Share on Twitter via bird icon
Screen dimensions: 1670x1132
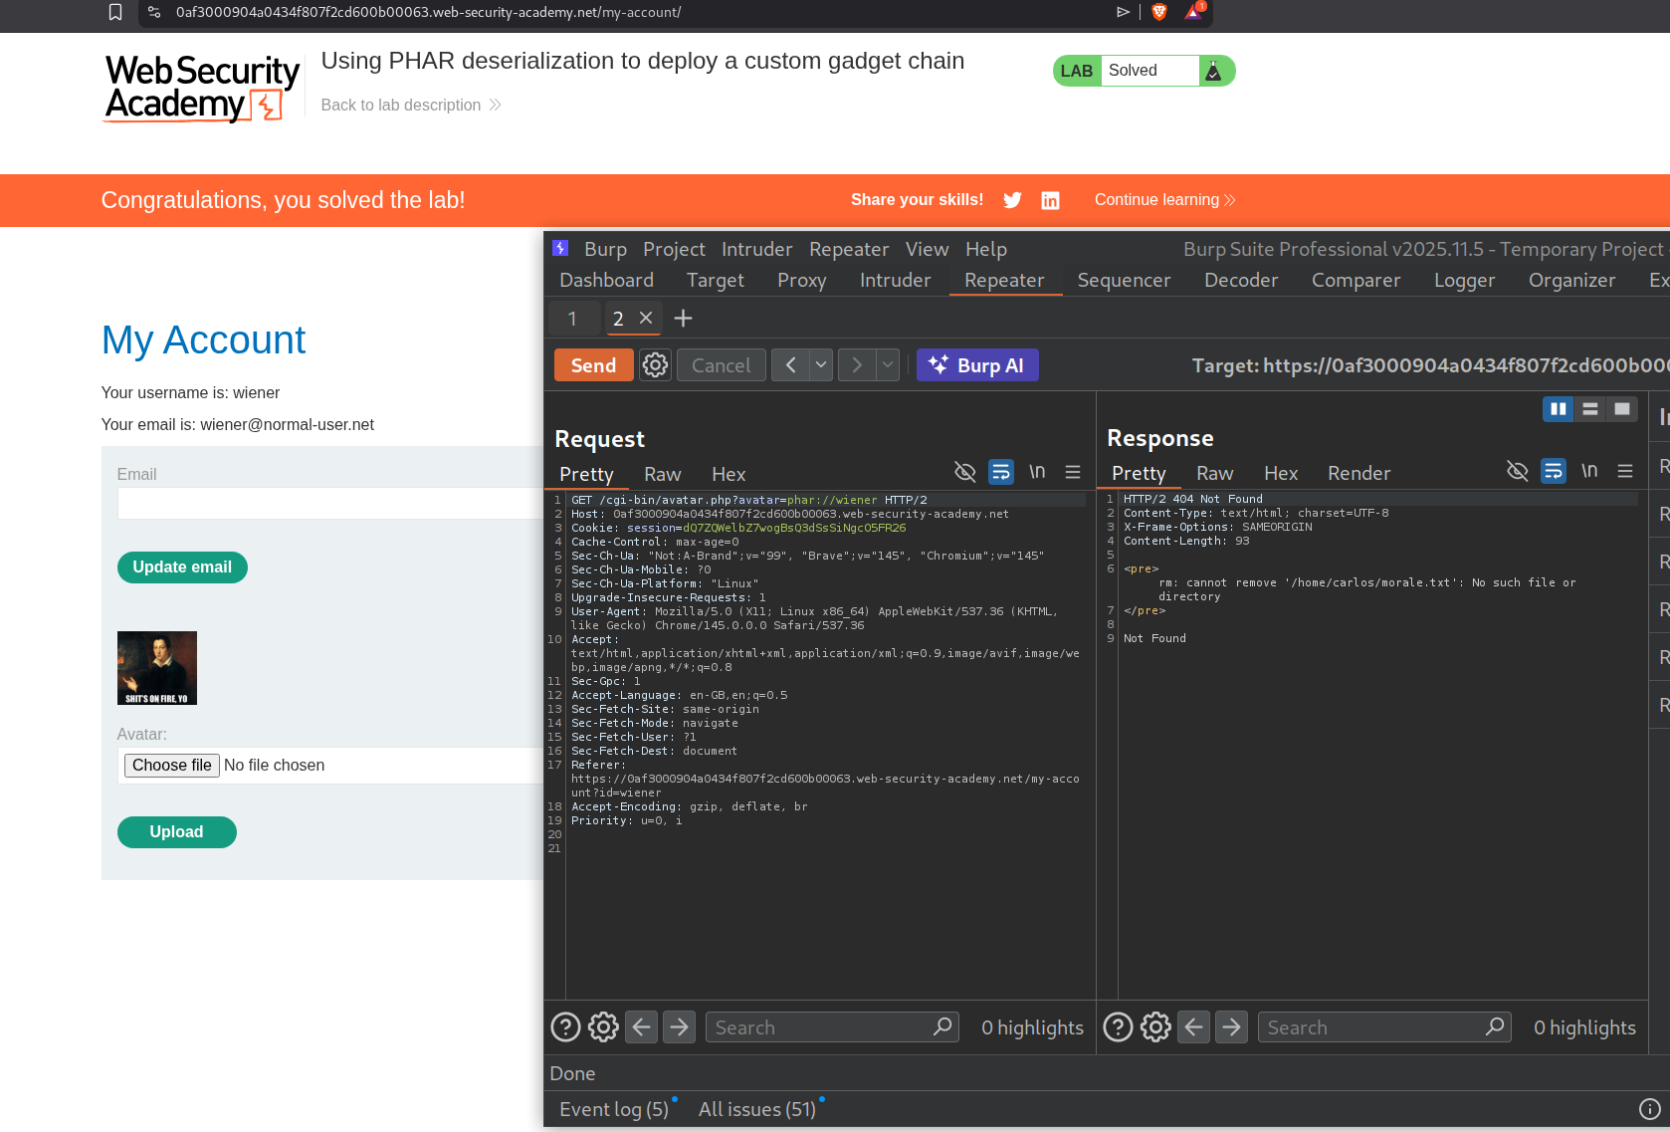(x=1012, y=200)
